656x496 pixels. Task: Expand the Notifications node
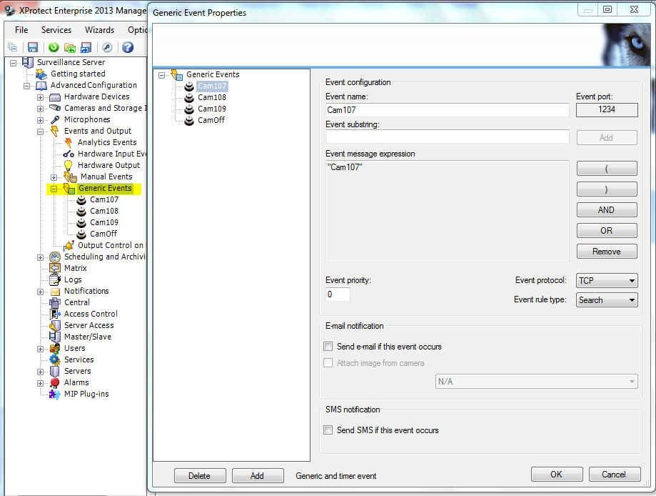pos(40,292)
